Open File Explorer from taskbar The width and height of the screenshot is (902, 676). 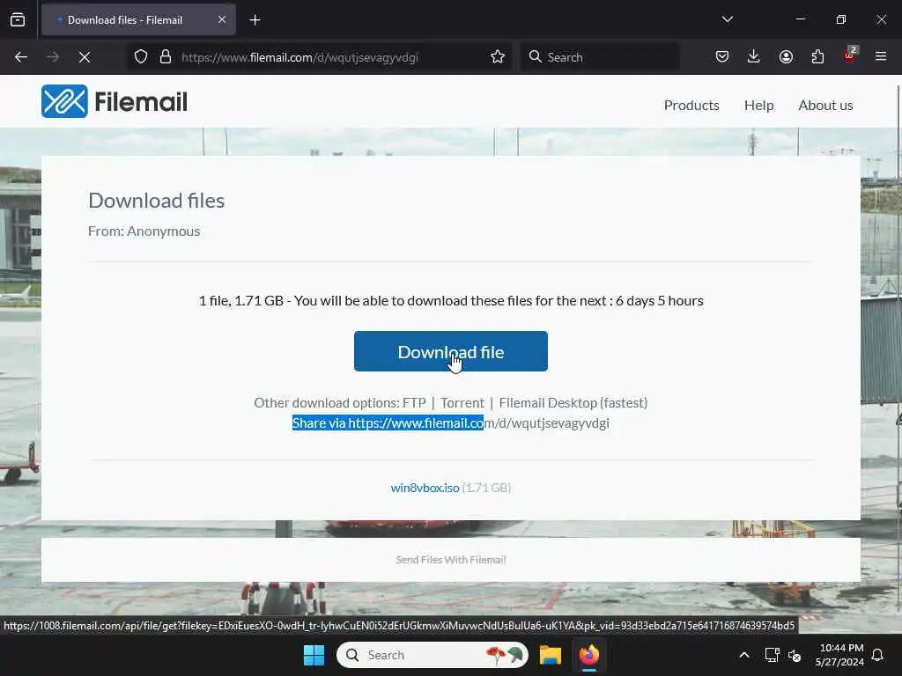pyautogui.click(x=551, y=655)
